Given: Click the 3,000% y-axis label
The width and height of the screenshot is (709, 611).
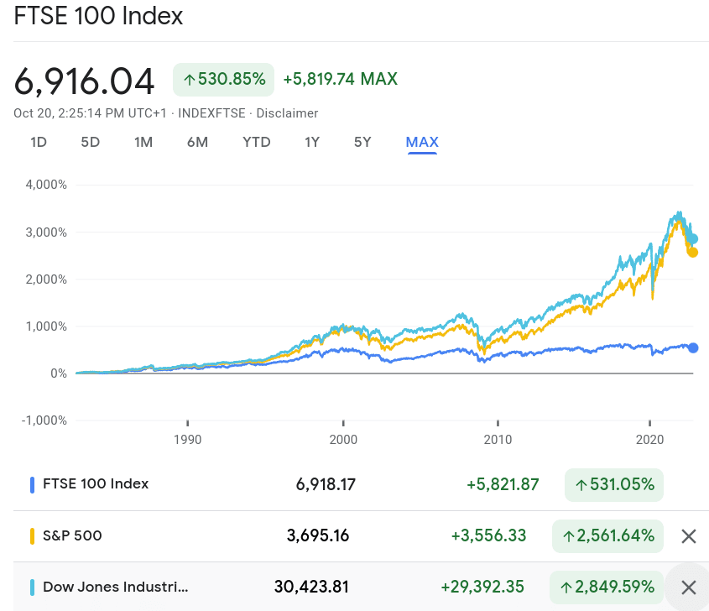Looking at the screenshot, I should pyautogui.click(x=46, y=232).
